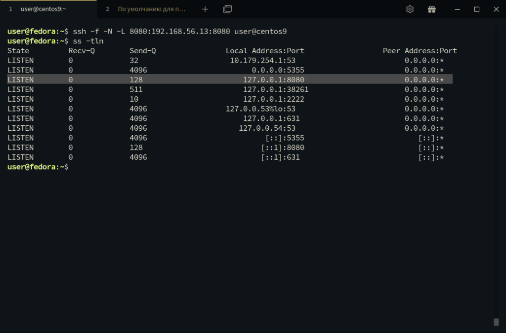
Task: Click local address 10.179.254.1:53
Action: (263, 61)
